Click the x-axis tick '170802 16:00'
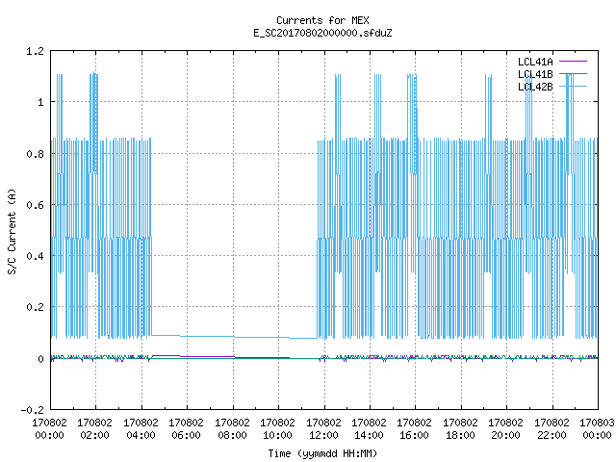 (x=415, y=429)
